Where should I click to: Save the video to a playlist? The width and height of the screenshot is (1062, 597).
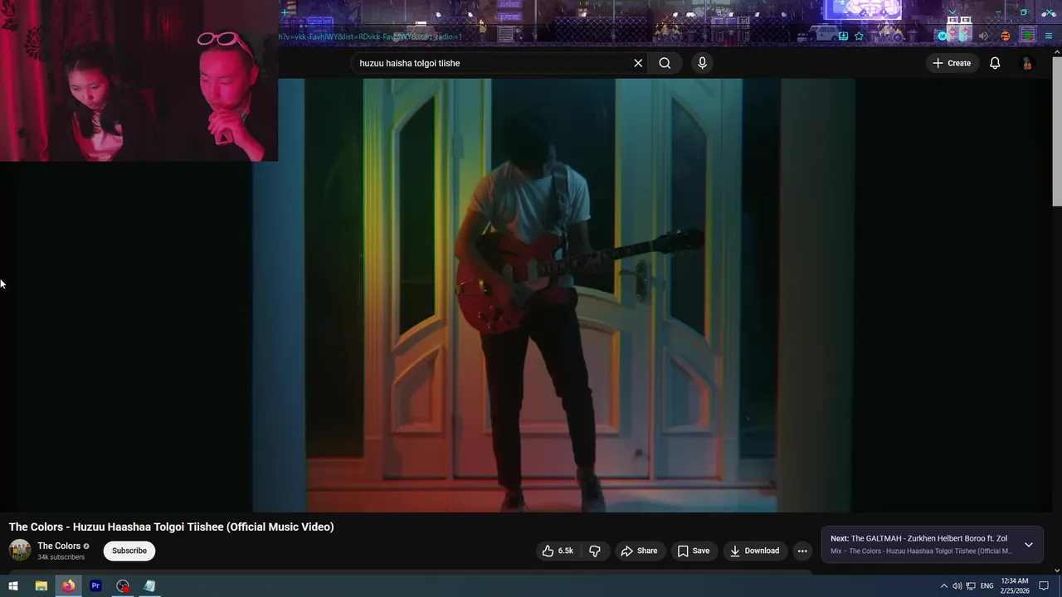point(694,551)
